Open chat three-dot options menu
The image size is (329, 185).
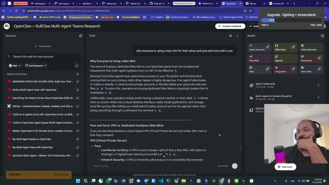tap(237, 36)
